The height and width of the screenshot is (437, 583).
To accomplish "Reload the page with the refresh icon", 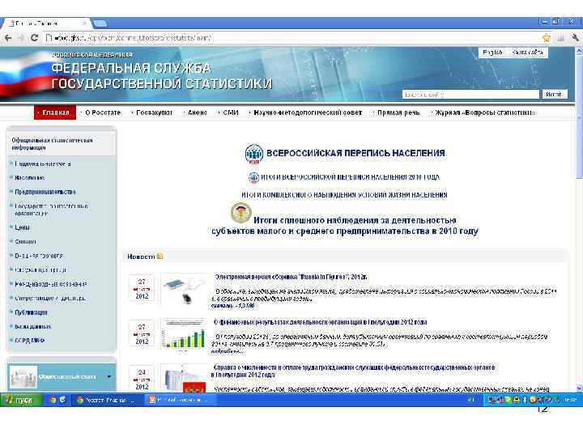I will [x=34, y=38].
